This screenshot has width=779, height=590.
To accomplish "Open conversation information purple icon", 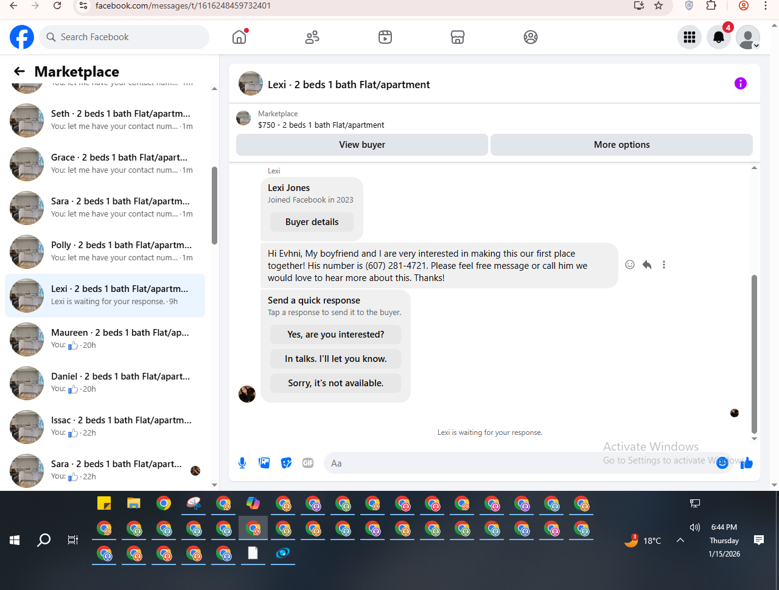I will (x=741, y=83).
